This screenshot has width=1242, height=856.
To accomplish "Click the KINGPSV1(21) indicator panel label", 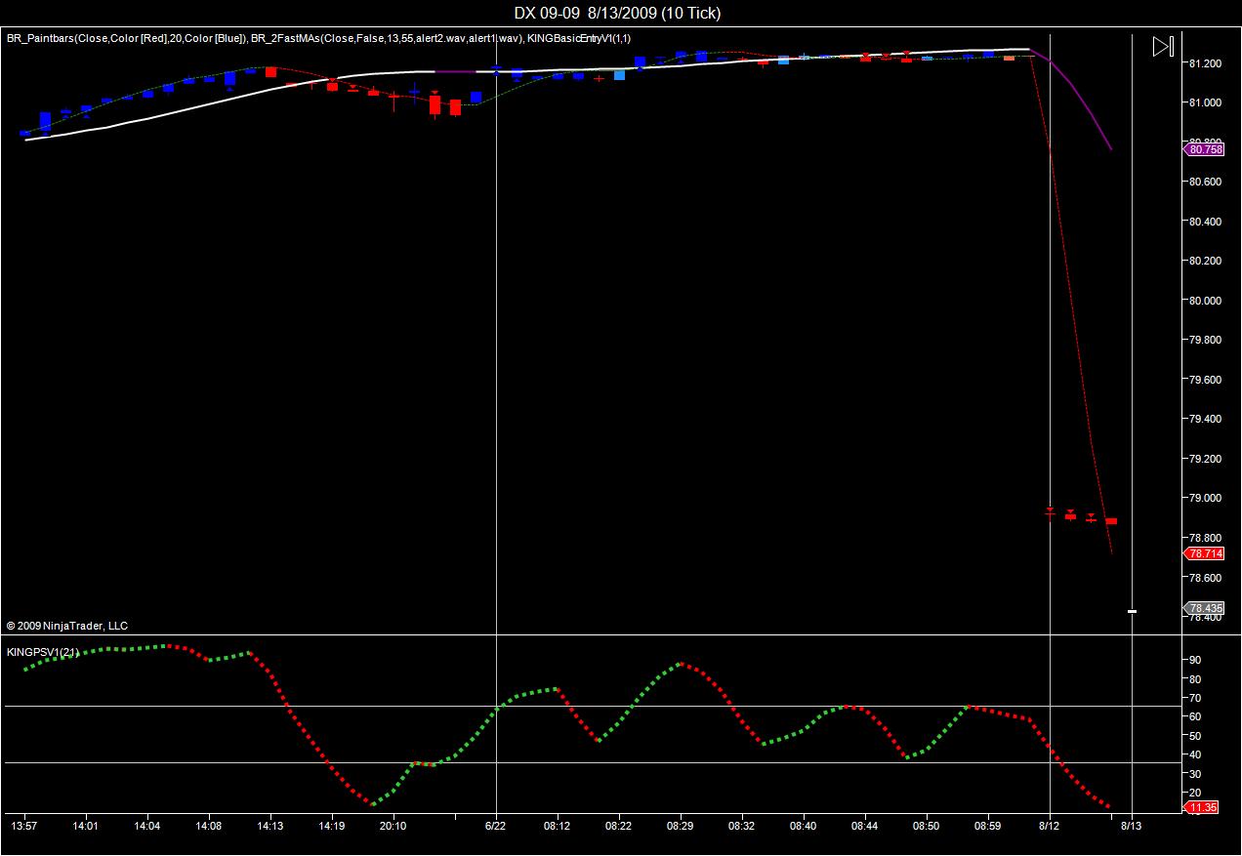I will click(43, 651).
